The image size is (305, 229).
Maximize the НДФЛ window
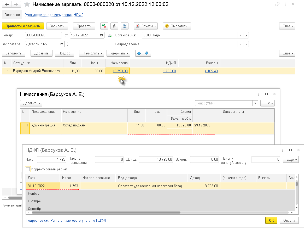click(290, 150)
